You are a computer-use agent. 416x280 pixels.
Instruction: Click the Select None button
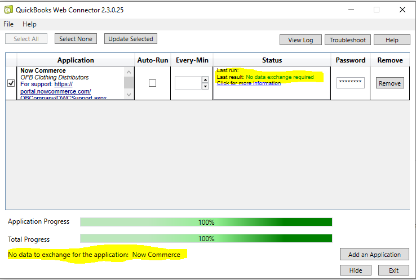76,39
